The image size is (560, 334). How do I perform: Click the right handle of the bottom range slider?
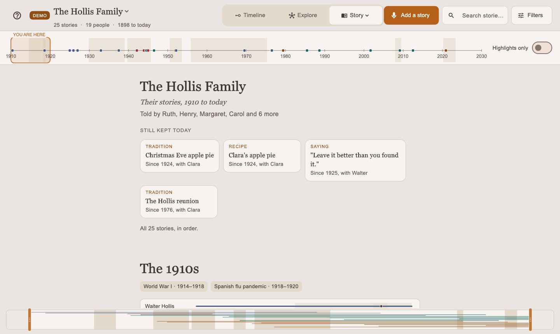(530, 320)
